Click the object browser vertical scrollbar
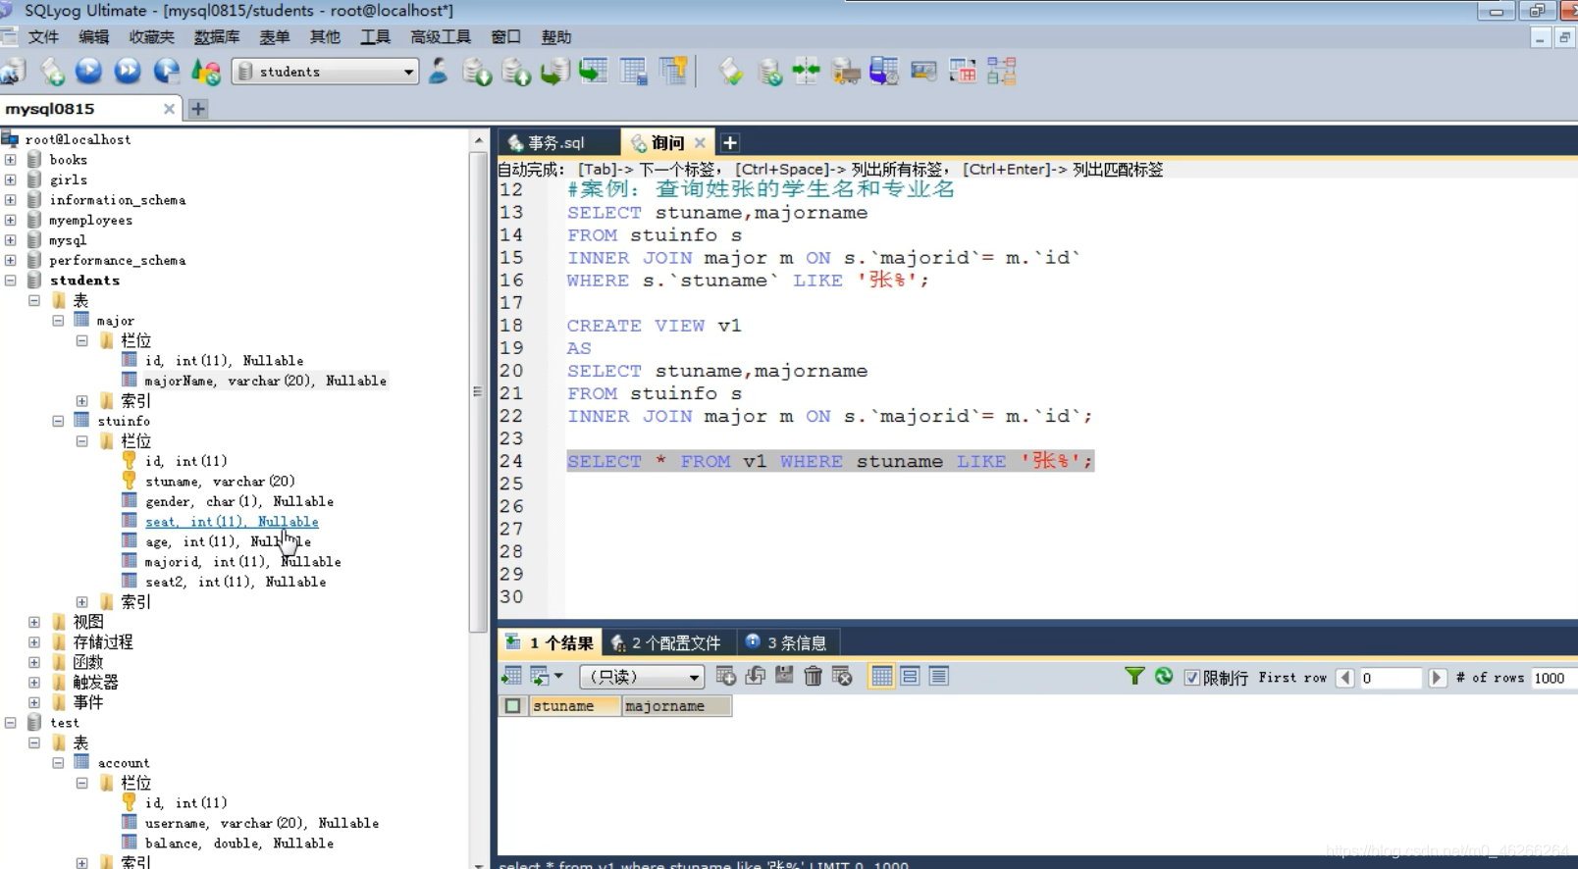The height and width of the screenshot is (869, 1578). 479,392
